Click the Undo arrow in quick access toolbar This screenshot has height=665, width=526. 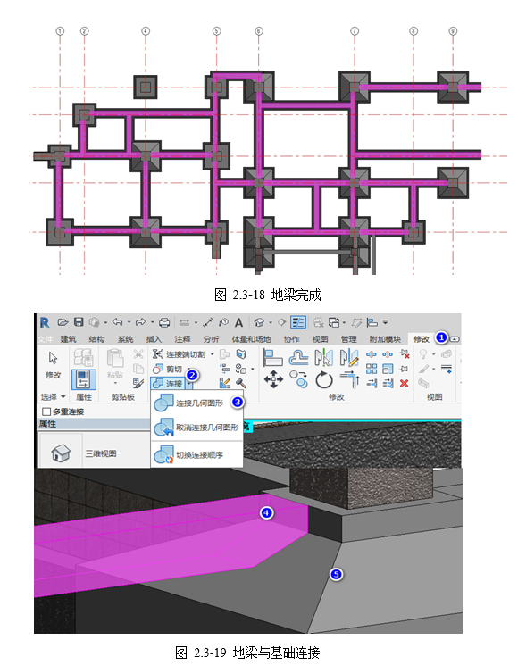tap(118, 322)
